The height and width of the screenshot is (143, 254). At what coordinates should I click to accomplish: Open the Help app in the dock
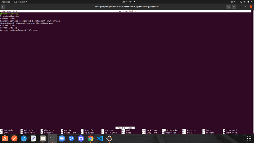[x=24, y=139]
